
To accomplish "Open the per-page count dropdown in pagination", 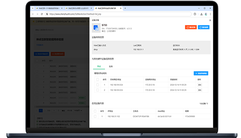I will coord(78,111).
